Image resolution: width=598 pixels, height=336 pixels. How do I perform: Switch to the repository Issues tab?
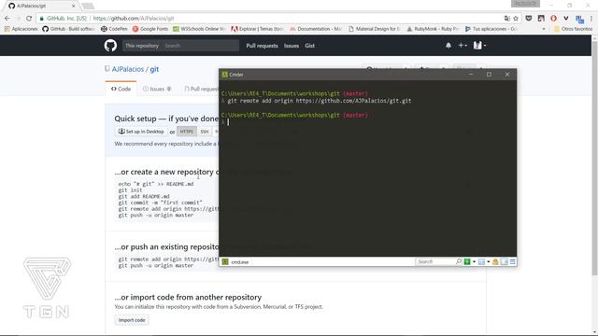pos(157,89)
